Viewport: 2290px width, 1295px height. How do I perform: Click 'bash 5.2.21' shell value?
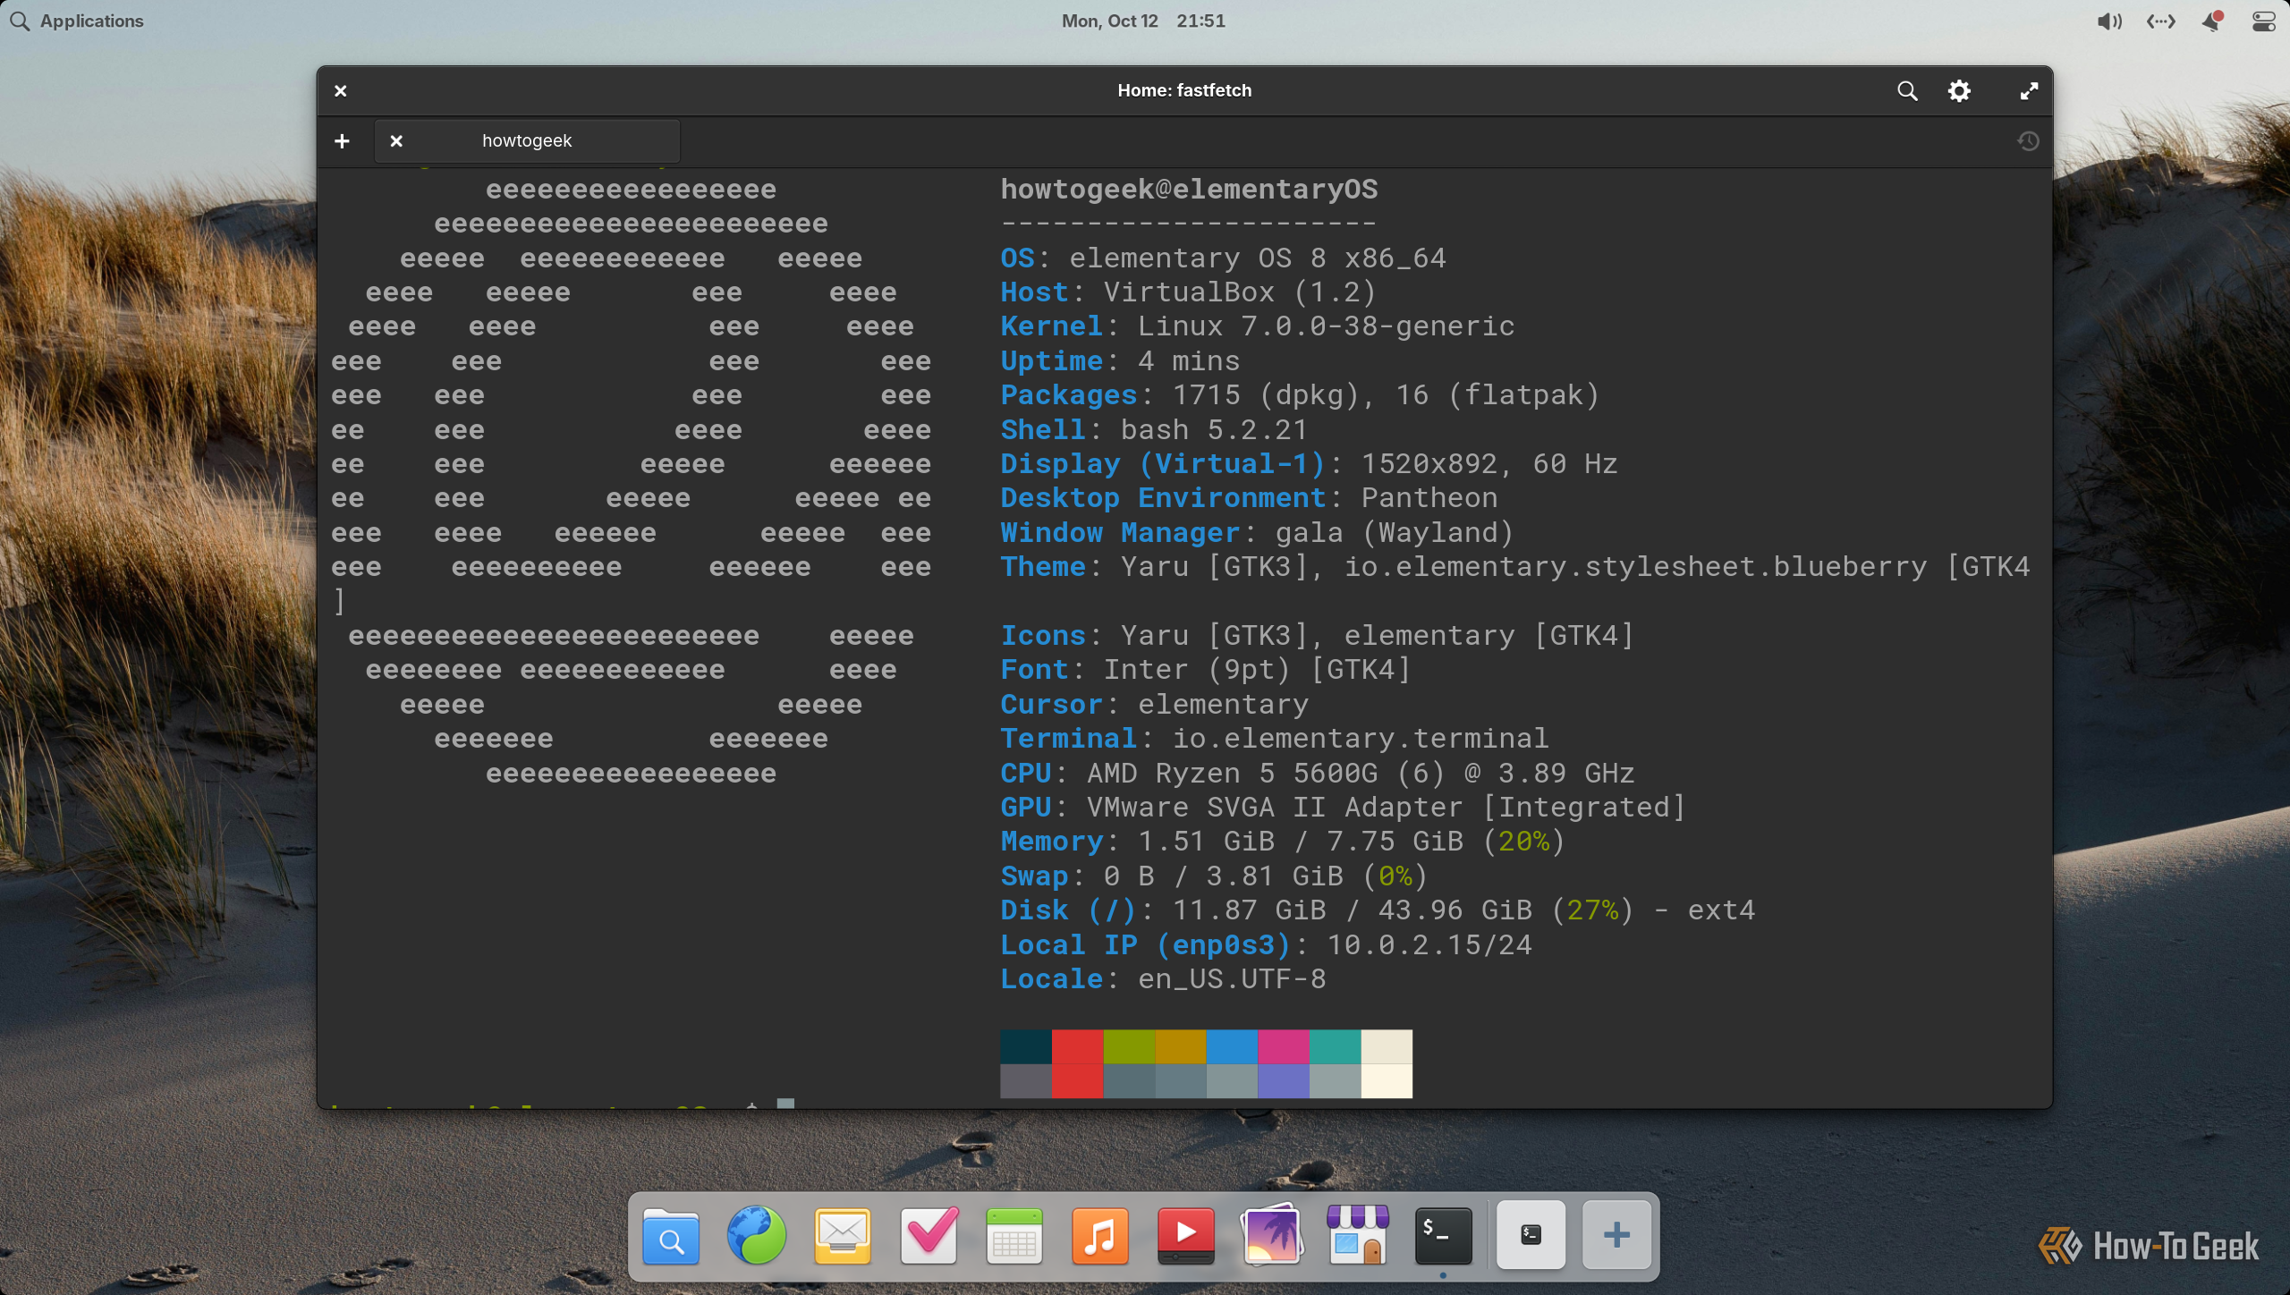point(1214,430)
